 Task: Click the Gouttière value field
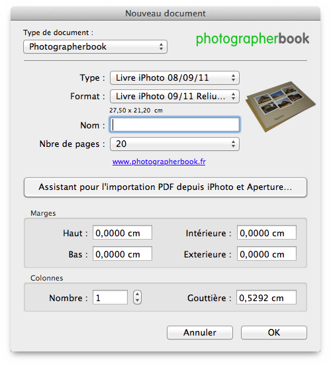[x=266, y=297]
